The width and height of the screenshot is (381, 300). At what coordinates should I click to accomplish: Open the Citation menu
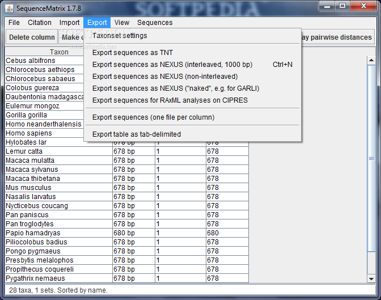39,23
